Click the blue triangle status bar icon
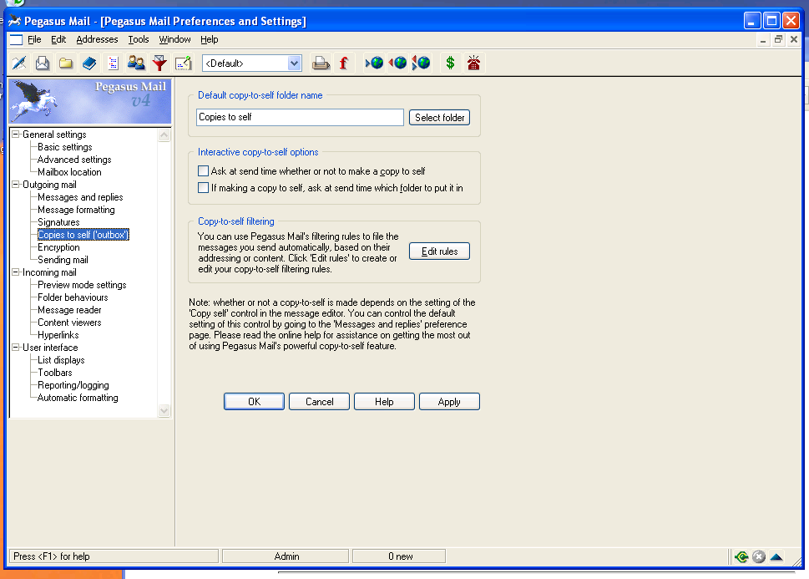 point(776,556)
